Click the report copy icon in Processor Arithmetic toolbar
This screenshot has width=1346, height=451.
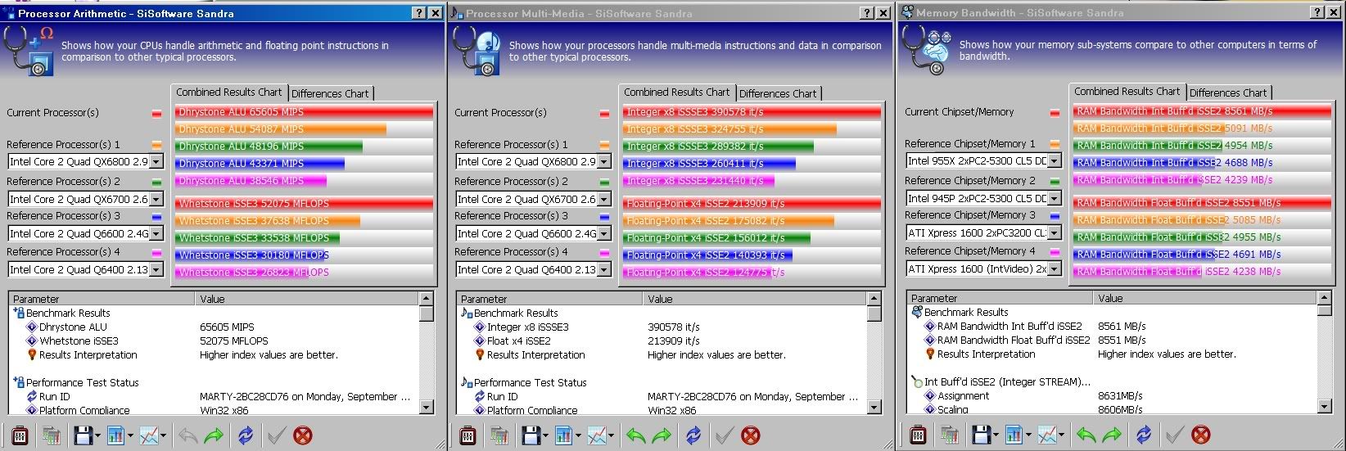(51, 435)
